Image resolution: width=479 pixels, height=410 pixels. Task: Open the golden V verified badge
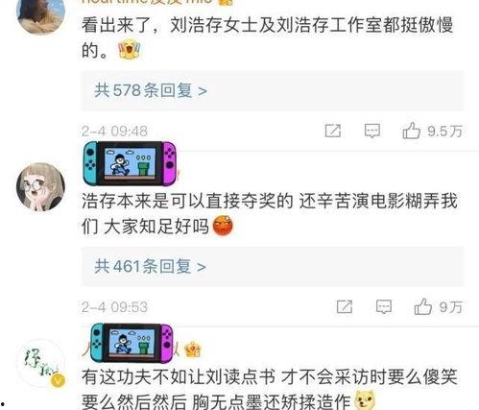pos(58,380)
